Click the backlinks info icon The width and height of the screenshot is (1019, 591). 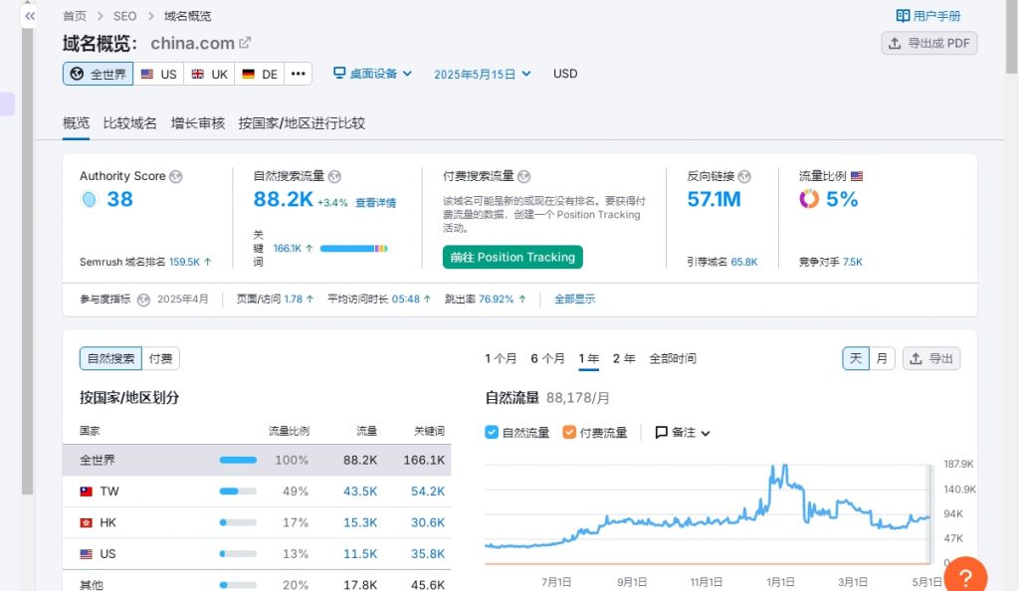[x=744, y=177]
